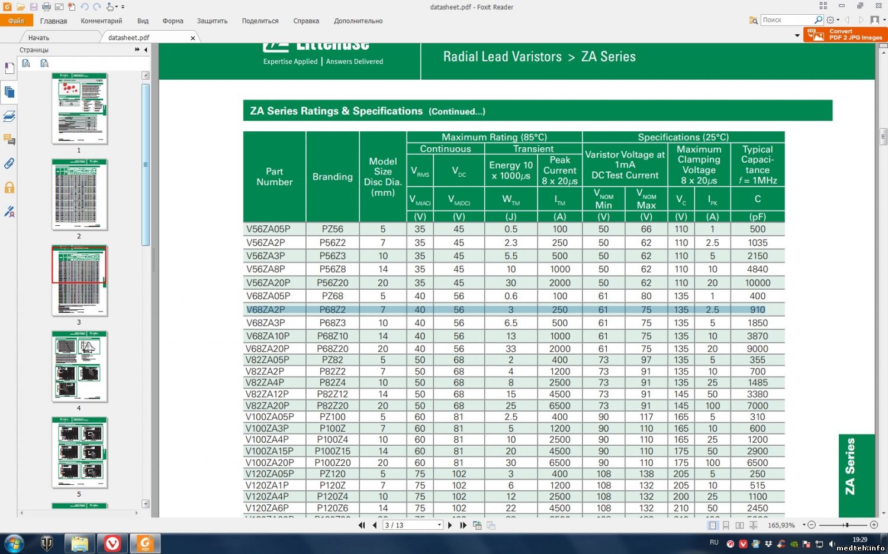888x554 pixels.
Task: Expand the zoom percentage dropdown arrow
Action: tap(803, 525)
